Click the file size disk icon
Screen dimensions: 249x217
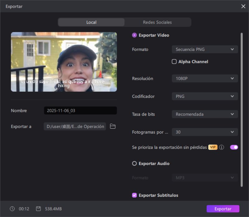coord(38,209)
